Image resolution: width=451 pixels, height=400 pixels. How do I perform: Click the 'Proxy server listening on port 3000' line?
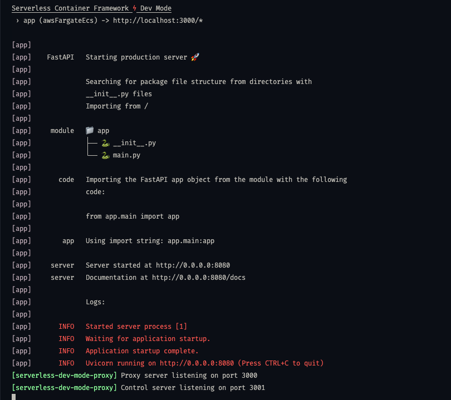coord(189,376)
